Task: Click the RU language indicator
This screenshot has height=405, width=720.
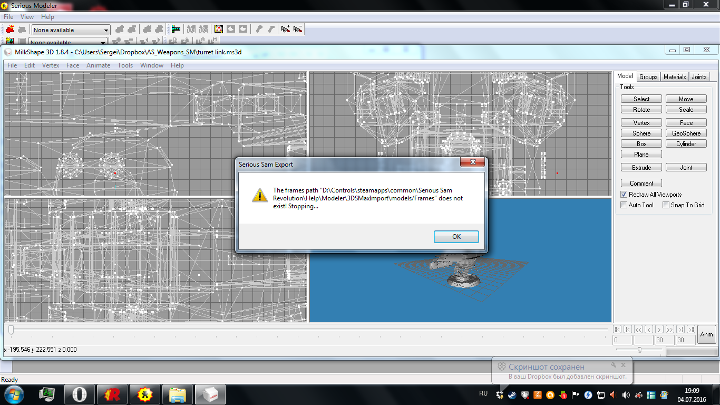Action: 483,393
